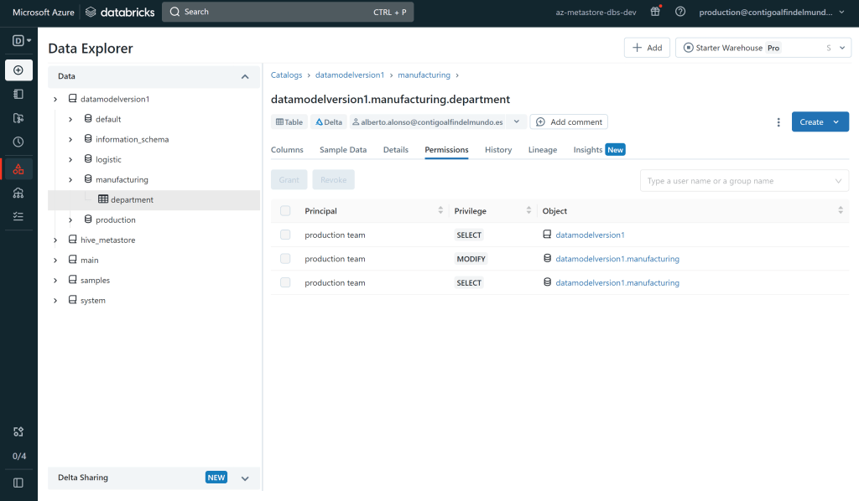Expand the Delta Sharing section

coord(245,478)
